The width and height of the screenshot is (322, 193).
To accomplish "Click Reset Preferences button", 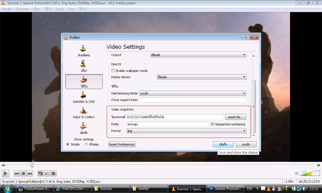I will 122,144.
